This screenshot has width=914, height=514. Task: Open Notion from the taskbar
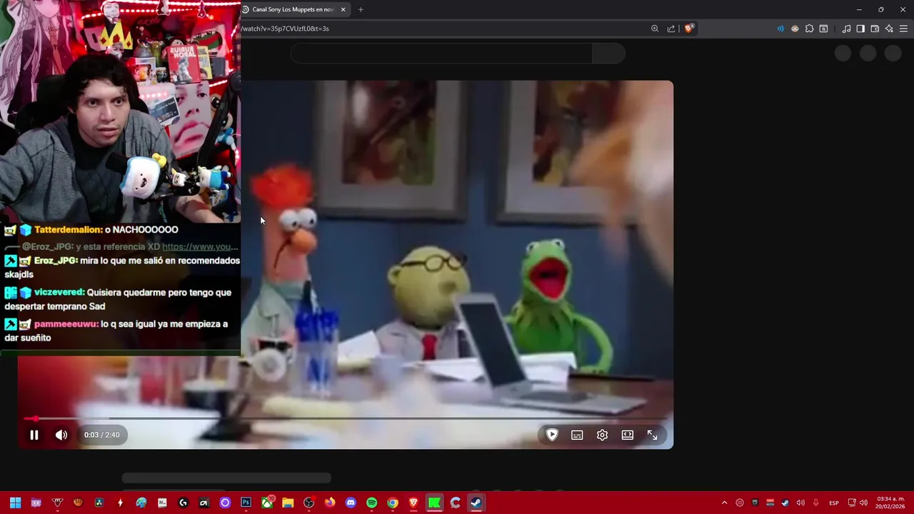click(x=162, y=503)
